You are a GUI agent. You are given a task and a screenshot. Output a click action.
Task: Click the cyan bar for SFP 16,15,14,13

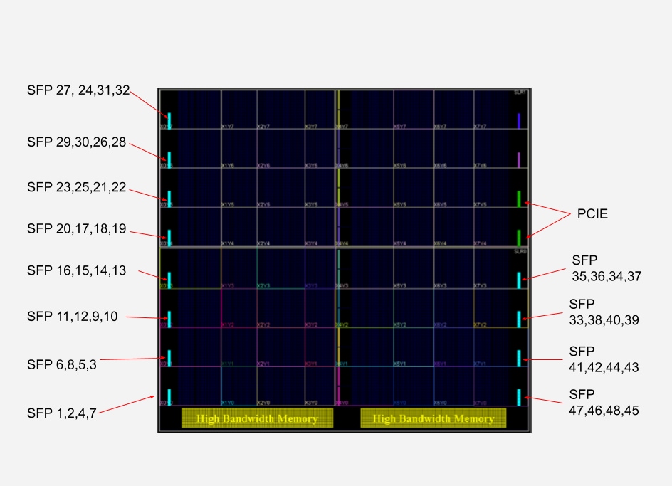tap(169, 280)
